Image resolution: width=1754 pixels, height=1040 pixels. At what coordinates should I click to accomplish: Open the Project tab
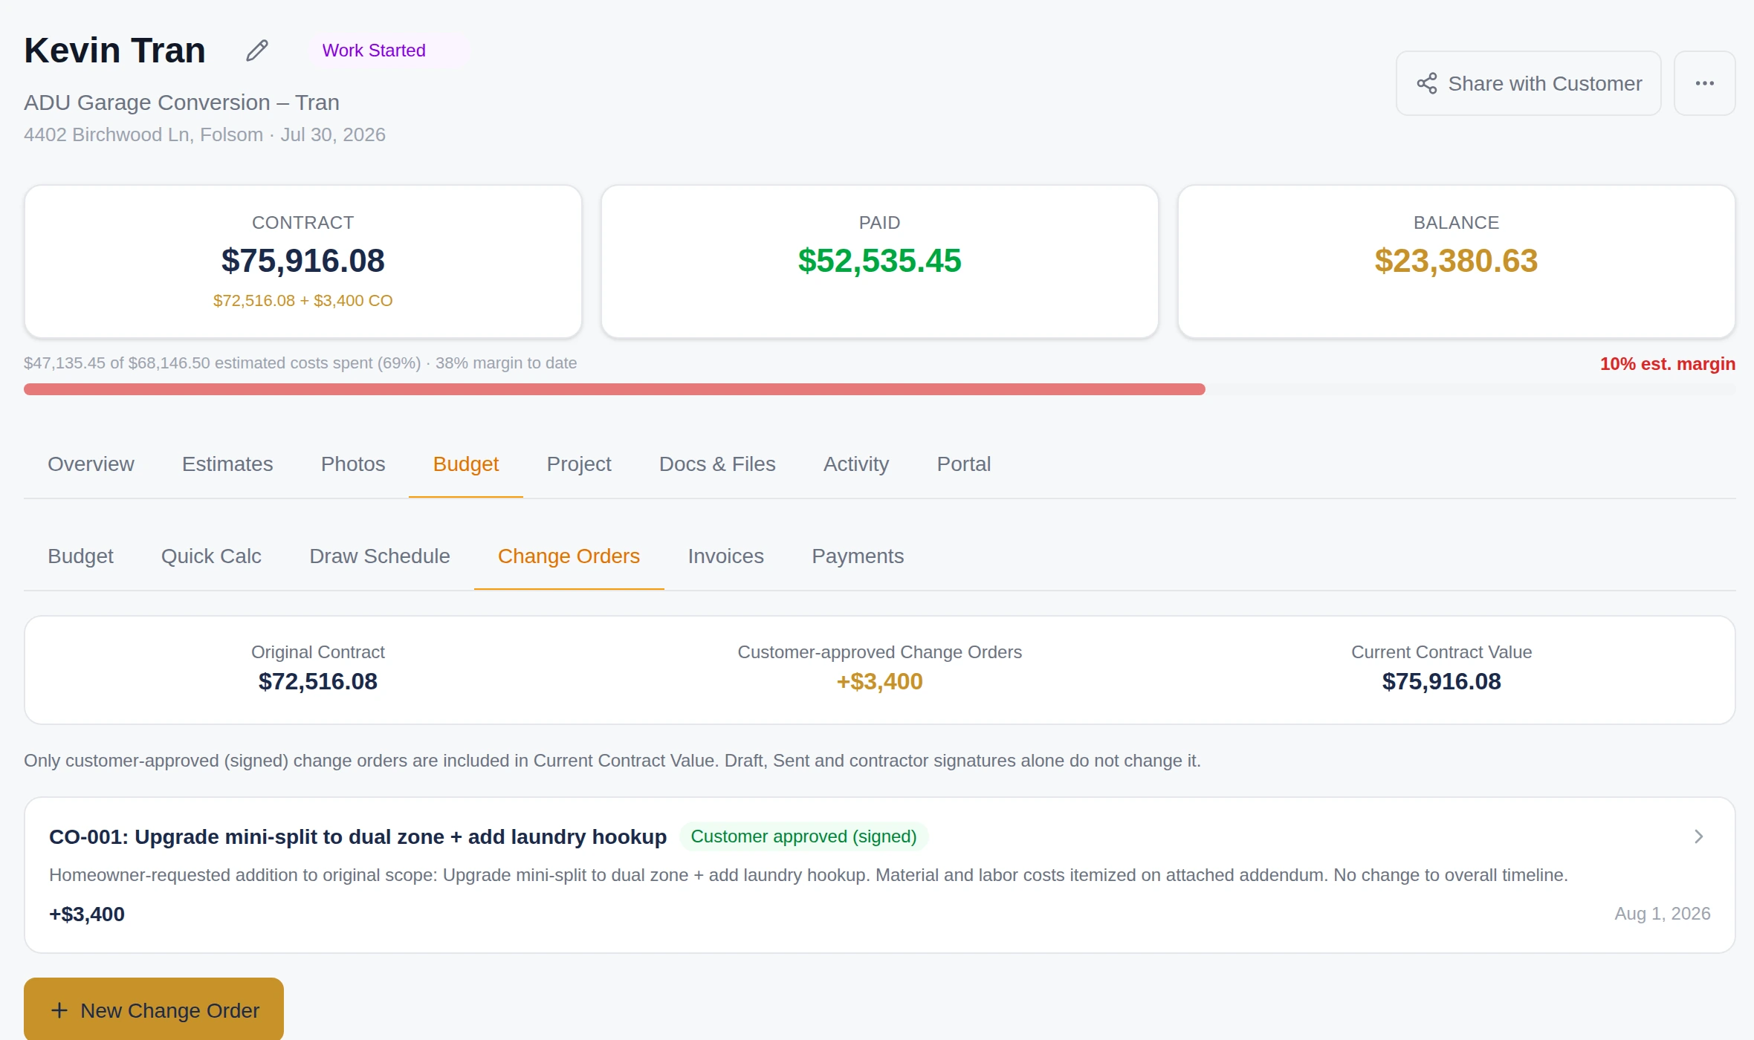[579, 464]
